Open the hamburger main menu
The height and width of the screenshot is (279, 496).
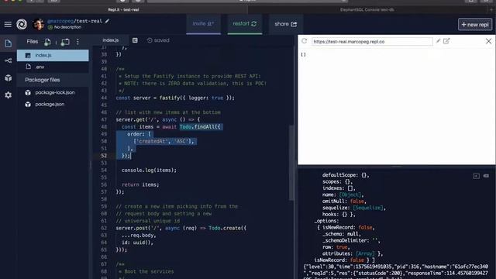point(8,24)
